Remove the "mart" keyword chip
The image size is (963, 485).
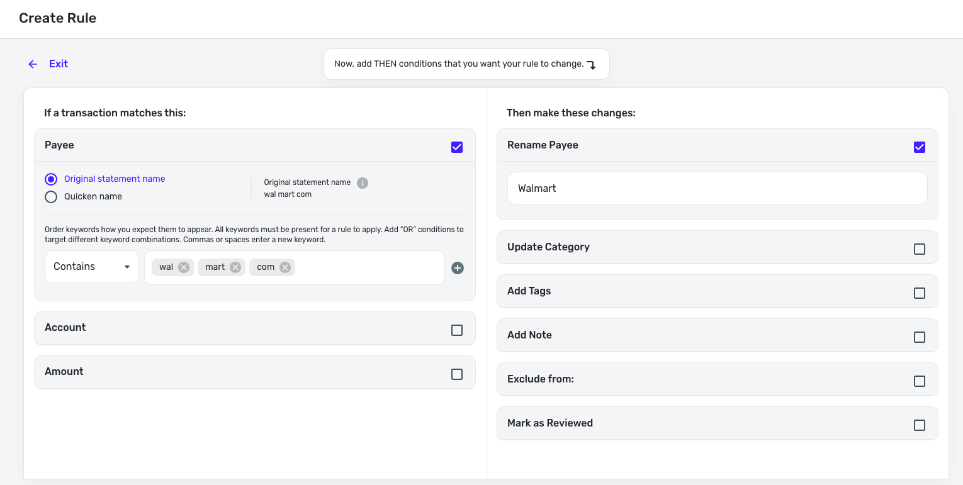pos(235,267)
